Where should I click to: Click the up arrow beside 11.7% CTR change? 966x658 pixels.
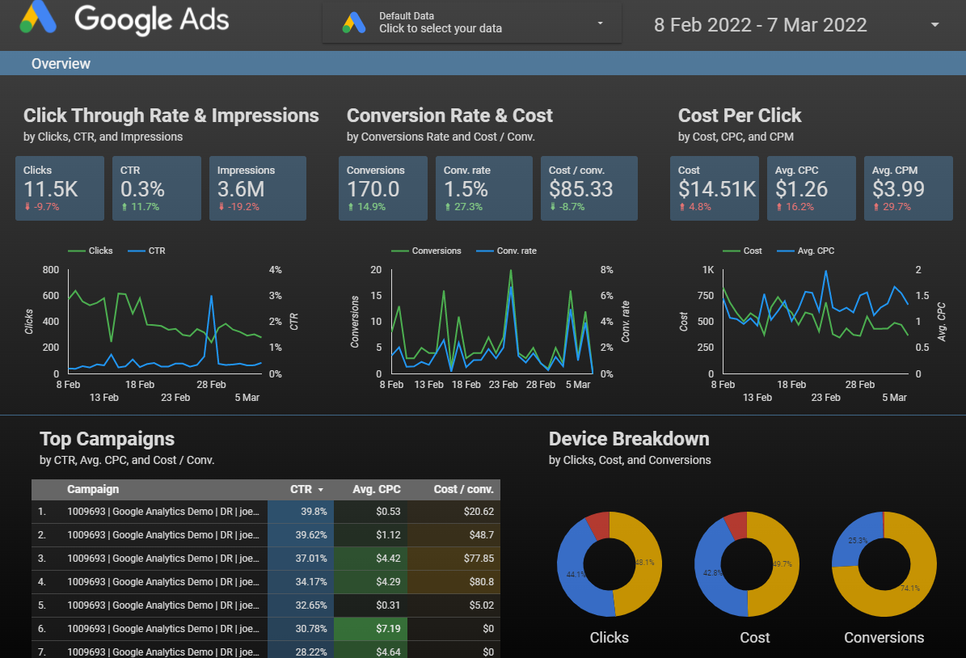pyautogui.click(x=124, y=207)
